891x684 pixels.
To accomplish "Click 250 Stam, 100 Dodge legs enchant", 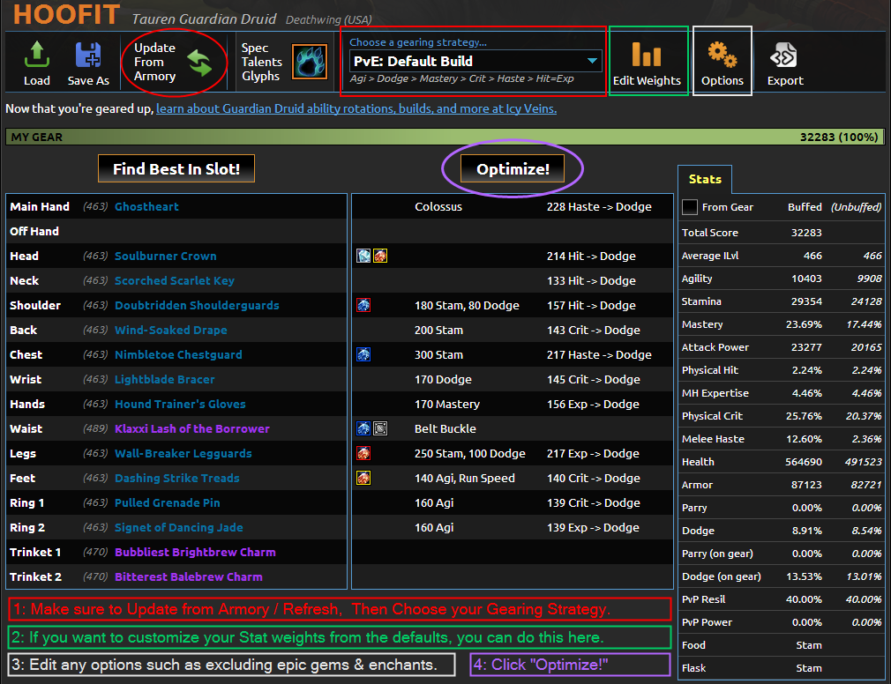I will point(470,454).
